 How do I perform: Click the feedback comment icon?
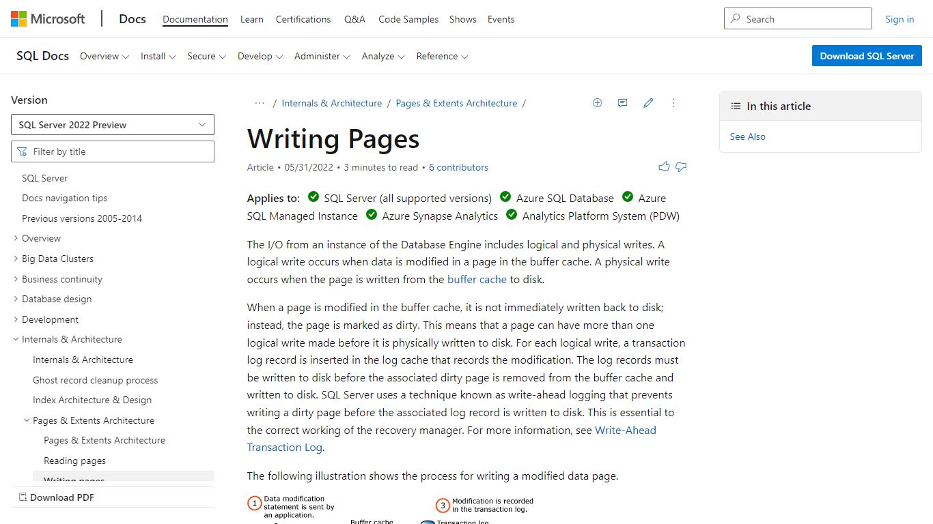(x=622, y=103)
